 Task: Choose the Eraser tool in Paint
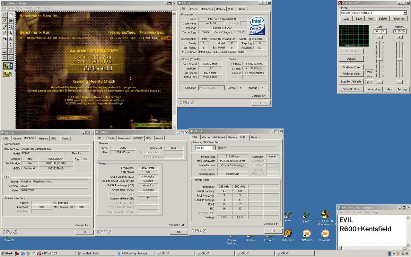pyautogui.click(x=4, y=21)
